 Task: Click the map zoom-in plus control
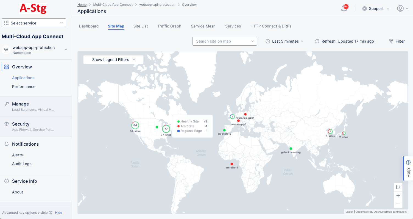point(398,196)
